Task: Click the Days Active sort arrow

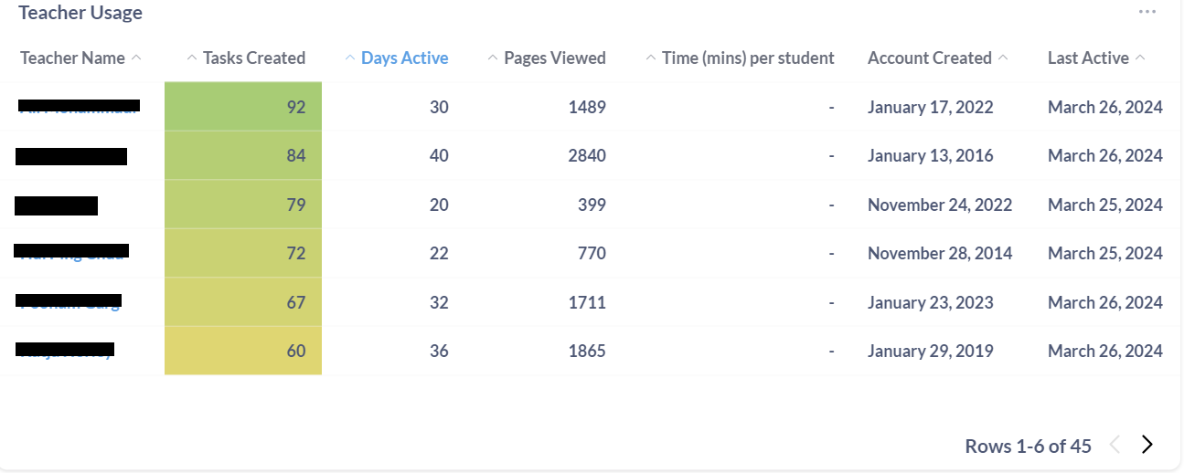Action: [350, 58]
